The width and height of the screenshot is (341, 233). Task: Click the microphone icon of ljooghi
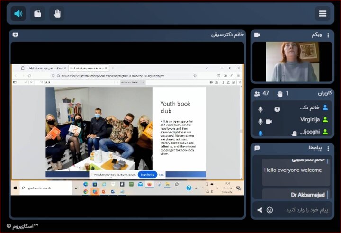[x=260, y=133]
